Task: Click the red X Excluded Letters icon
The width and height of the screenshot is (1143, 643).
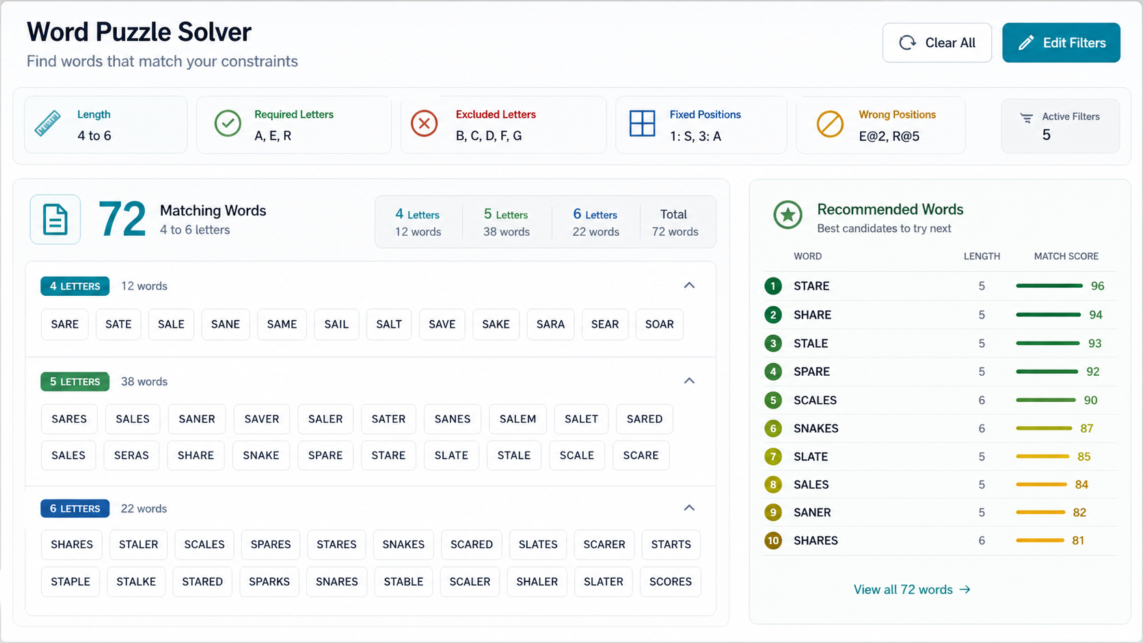Action: pyautogui.click(x=425, y=124)
